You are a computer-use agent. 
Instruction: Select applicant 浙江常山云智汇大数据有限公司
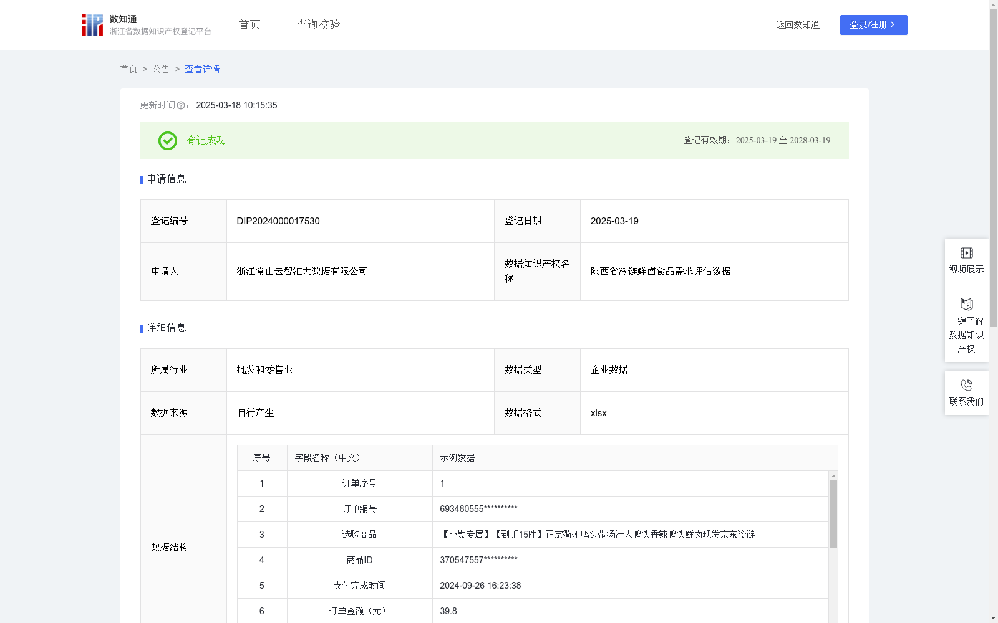point(302,272)
